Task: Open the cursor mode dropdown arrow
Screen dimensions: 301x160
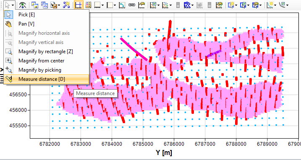Action: click(x=13, y=5)
